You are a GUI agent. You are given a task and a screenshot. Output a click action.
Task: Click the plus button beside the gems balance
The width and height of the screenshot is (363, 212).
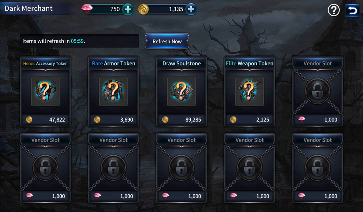click(128, 9)
